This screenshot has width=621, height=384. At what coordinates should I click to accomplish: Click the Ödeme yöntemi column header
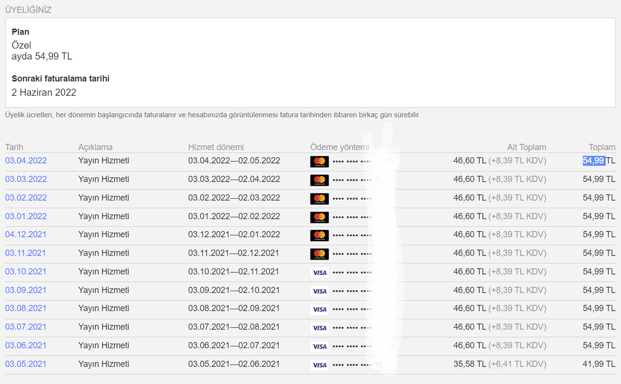[x=340, y=147]
